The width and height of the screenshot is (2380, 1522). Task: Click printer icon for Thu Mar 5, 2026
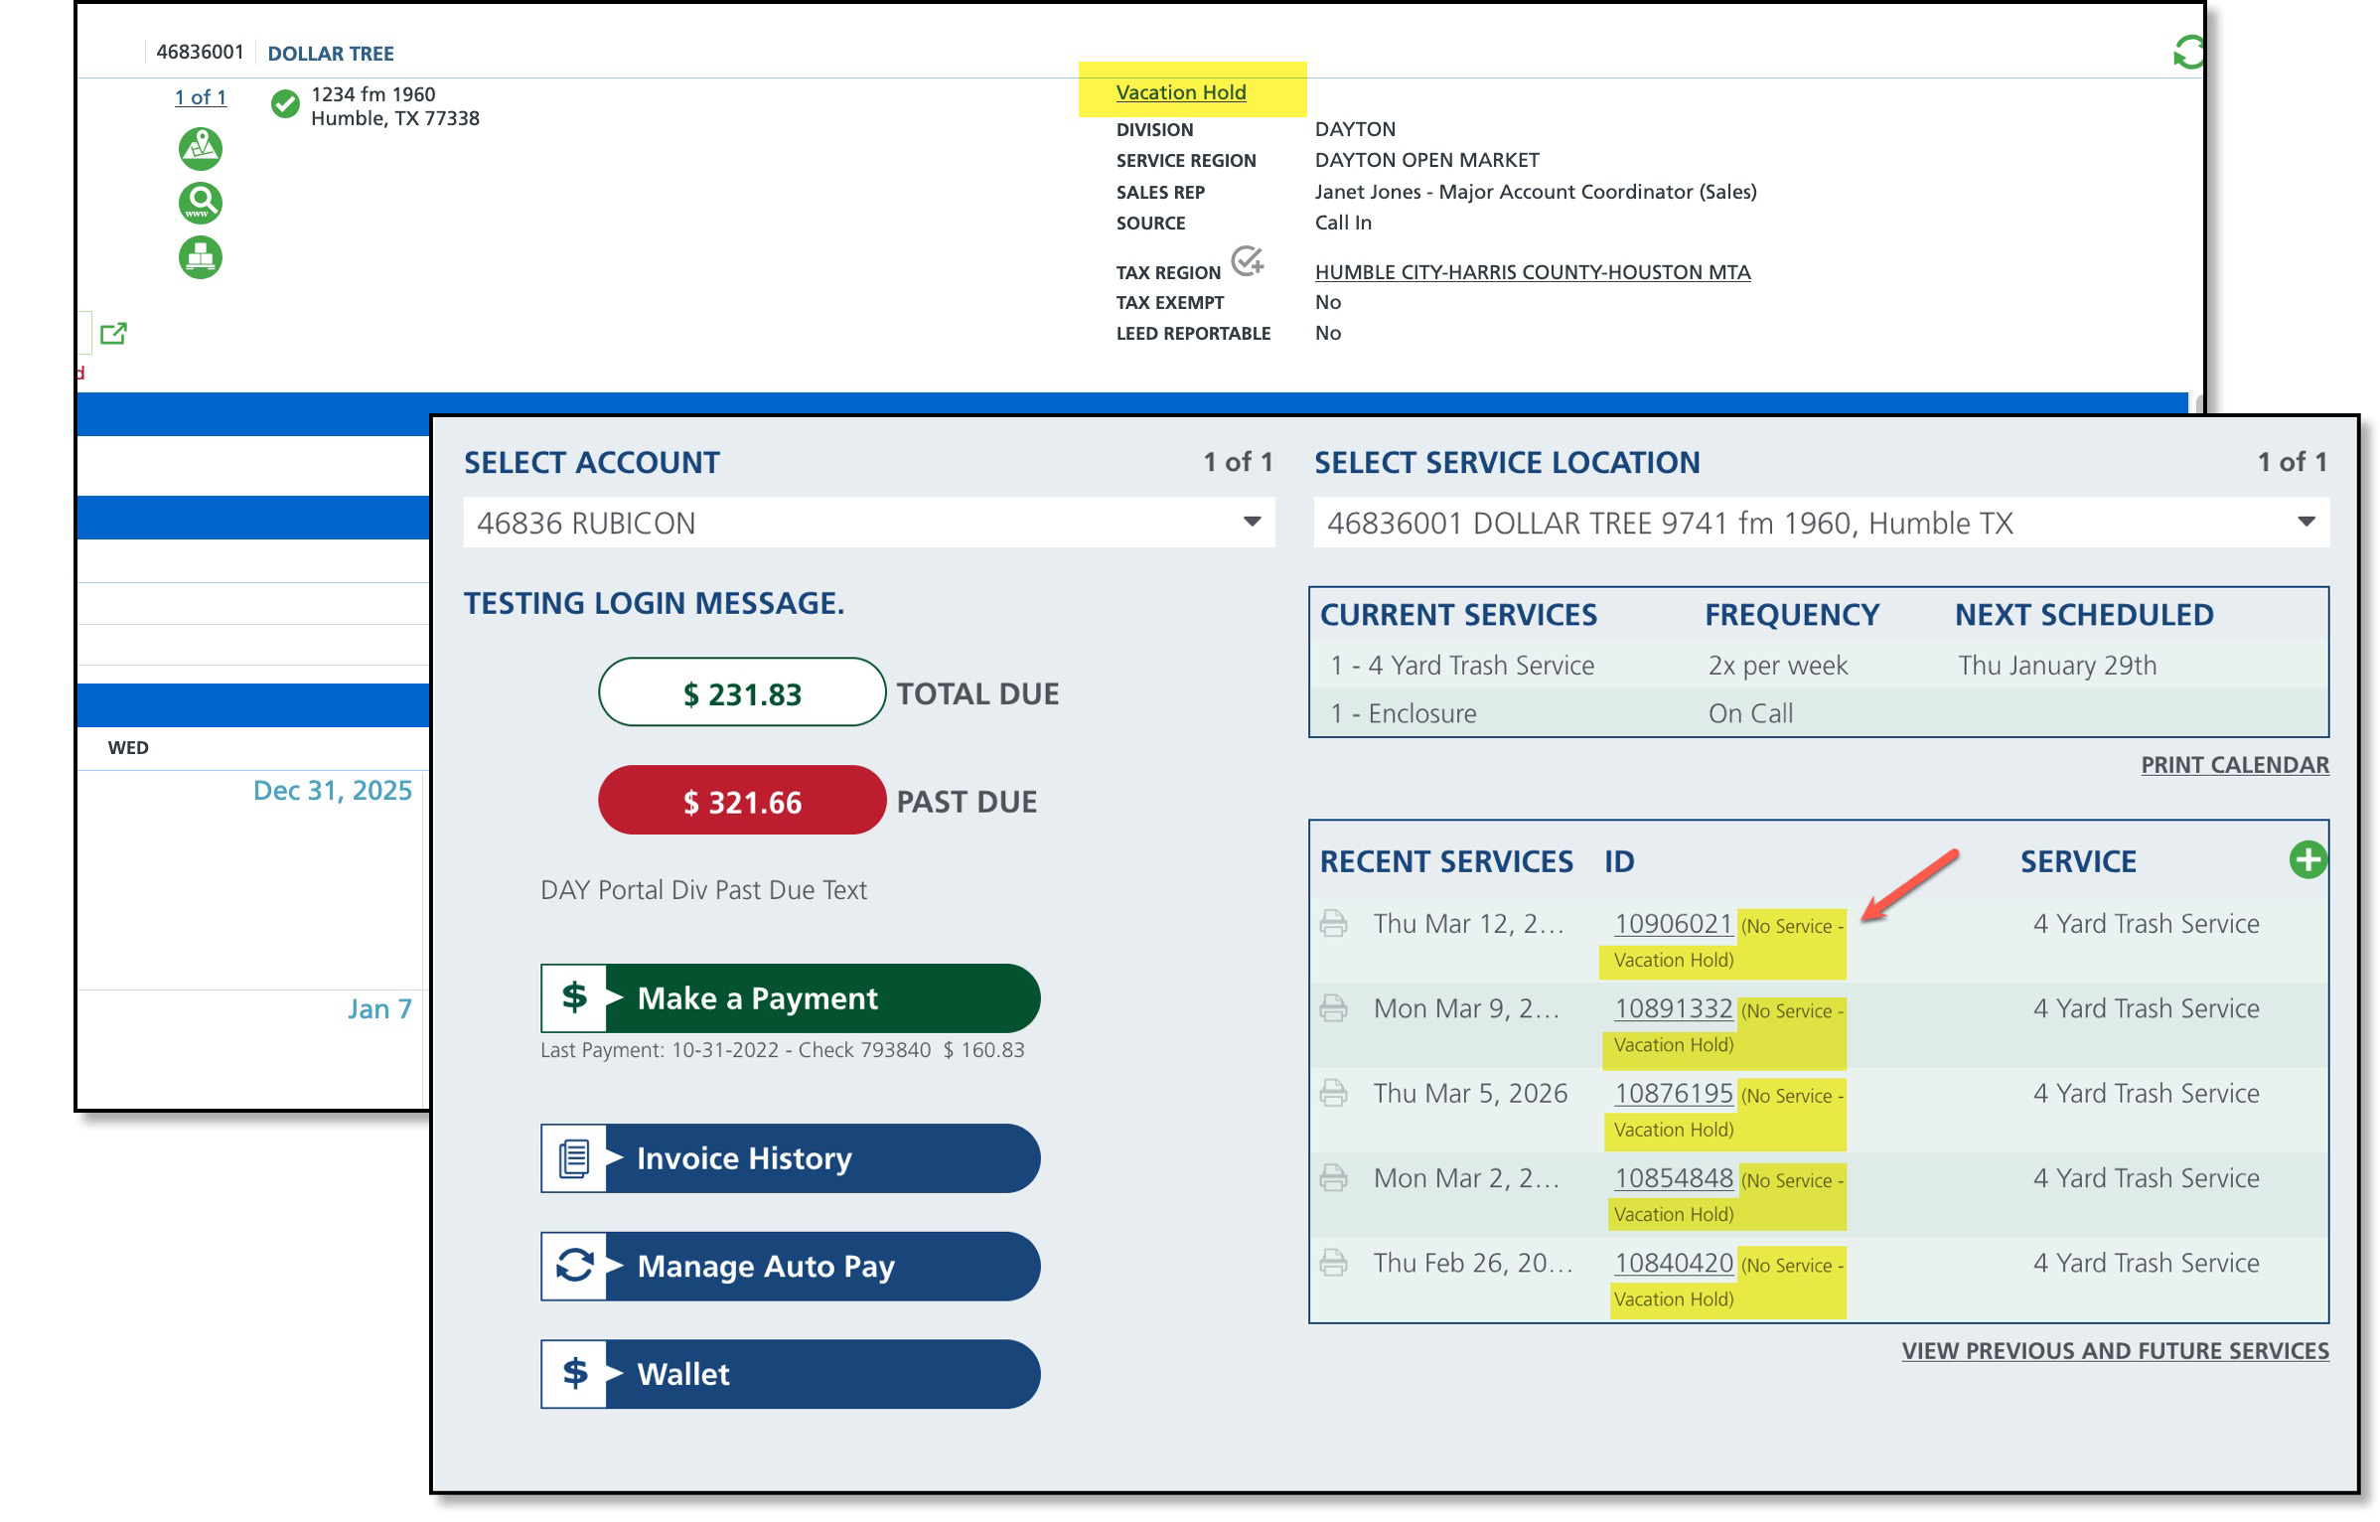pos(1333,1094)
